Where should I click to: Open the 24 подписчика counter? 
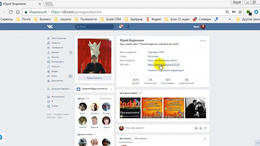point(150,81)
